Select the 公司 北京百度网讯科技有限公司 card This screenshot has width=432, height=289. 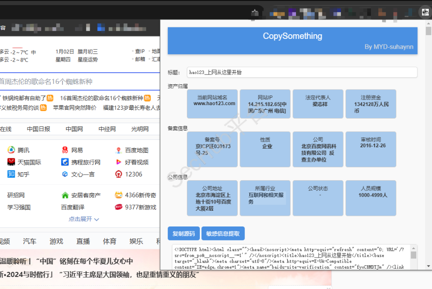318,149
